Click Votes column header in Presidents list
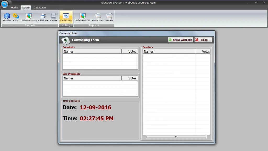The height and width of the screenshot is (151, 268). pyautogui.click(x=130, y=52)
